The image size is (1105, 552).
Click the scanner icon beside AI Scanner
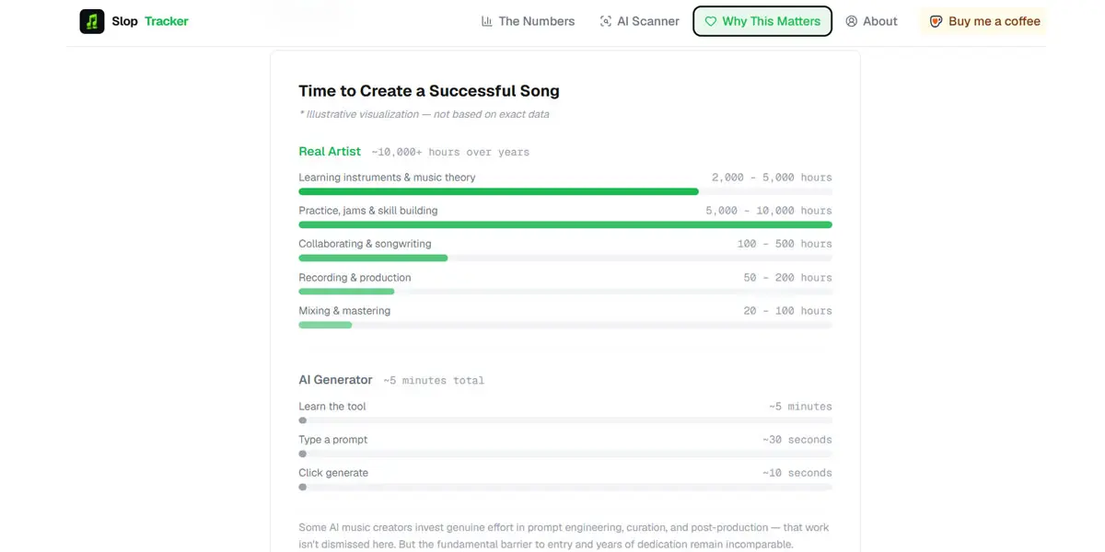coord(605,21)
